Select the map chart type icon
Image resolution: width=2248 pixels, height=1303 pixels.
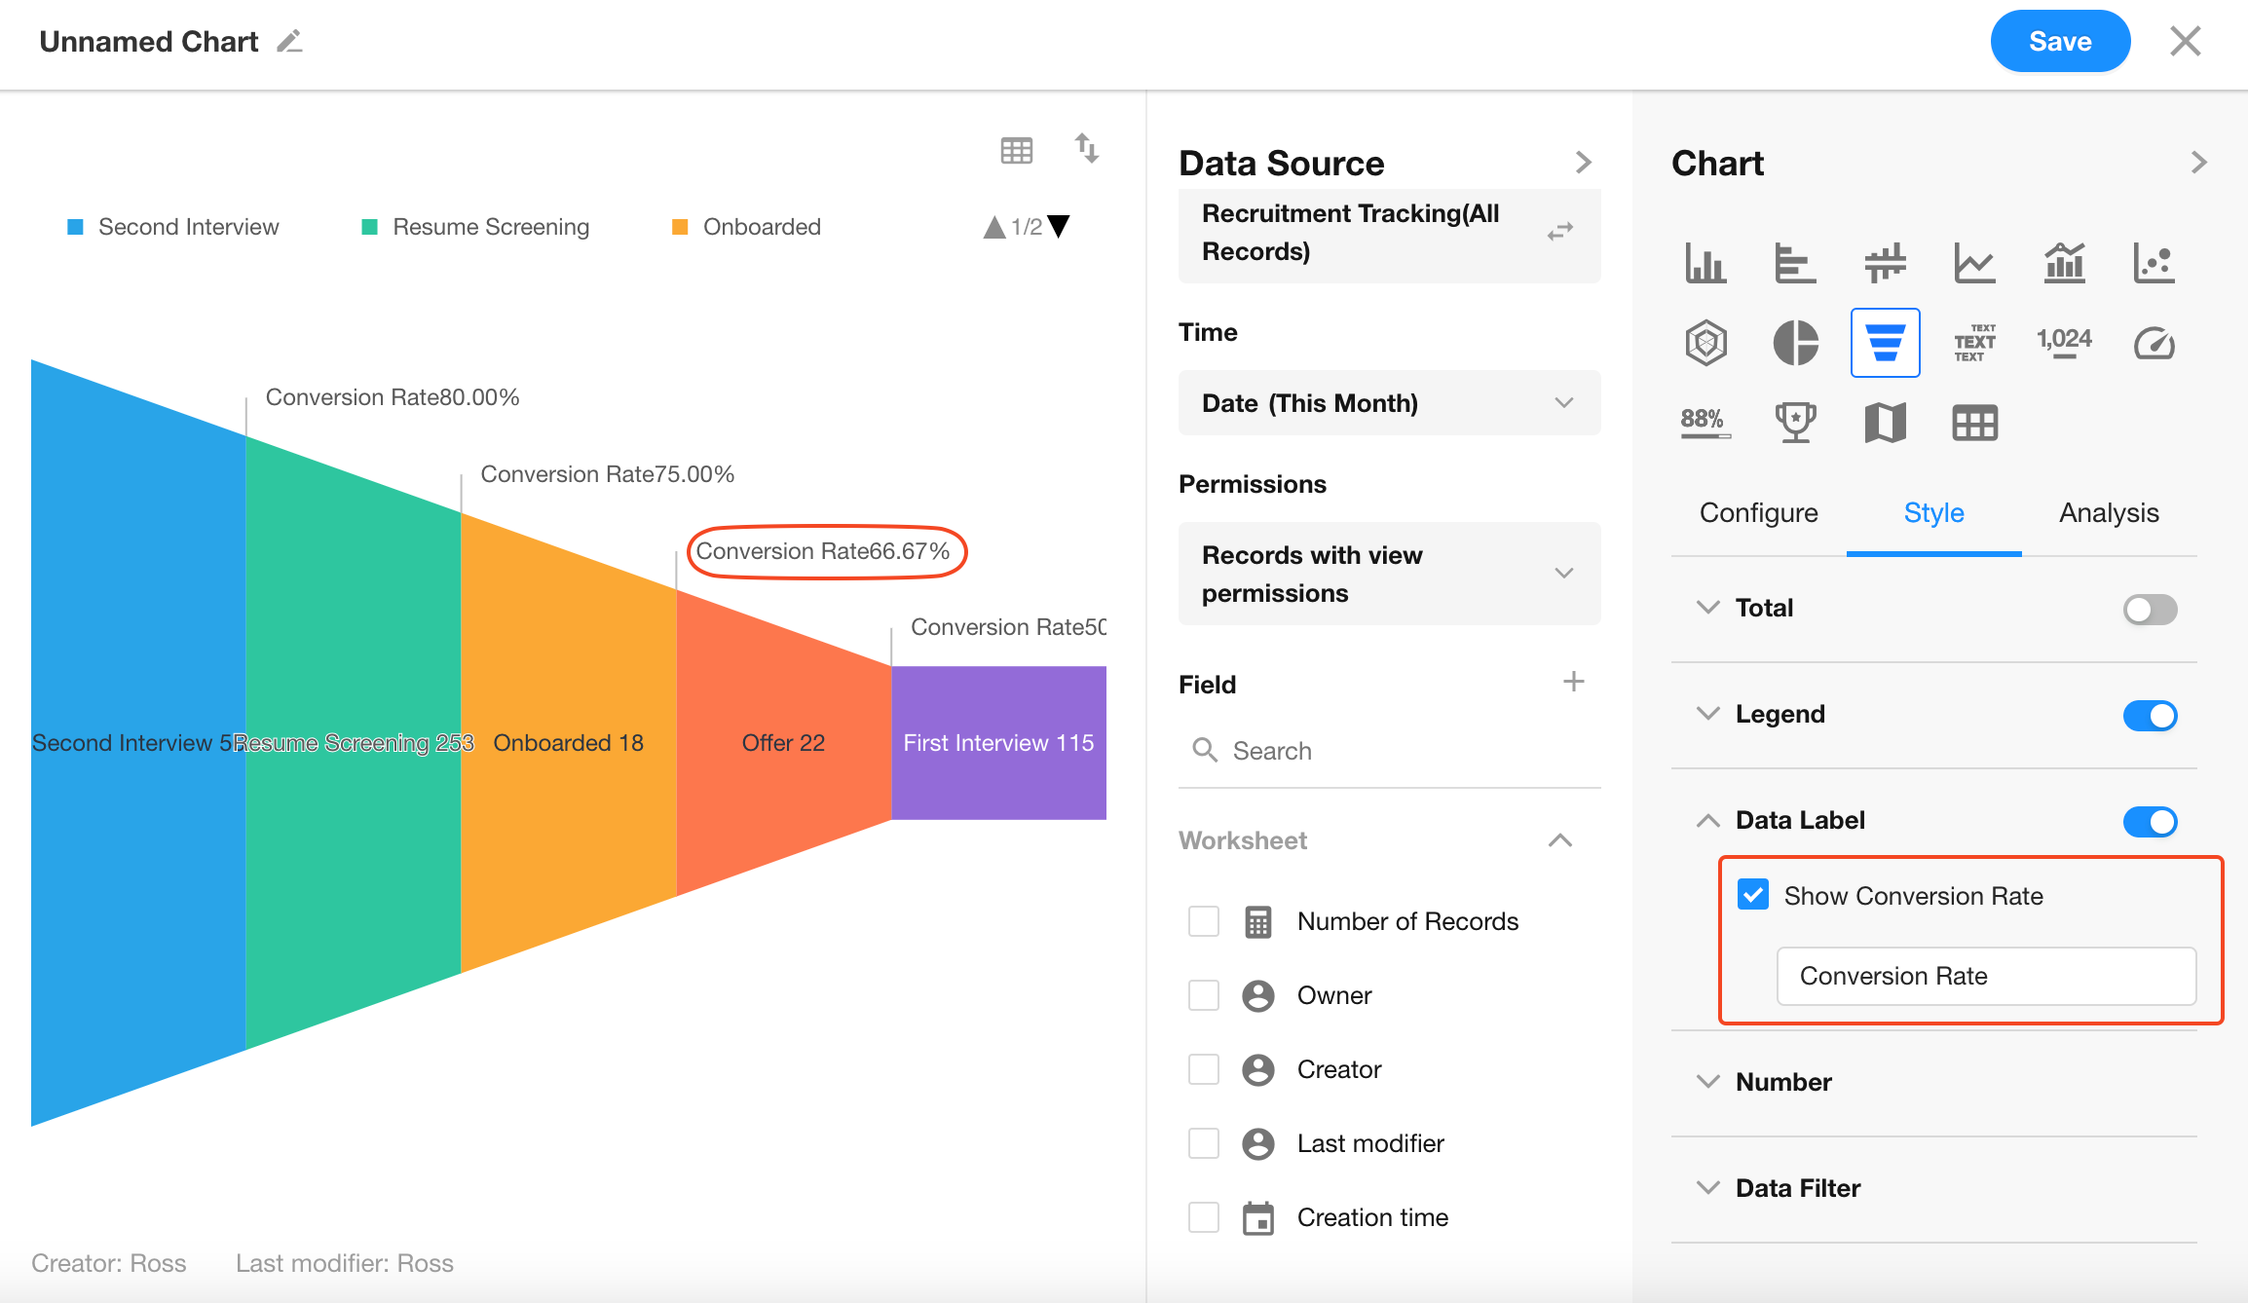pos(1885,423)
